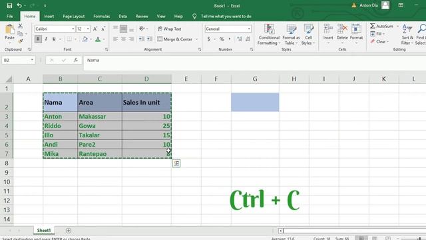Click the Format Painter brush icon

pyautogui.click(x=21, y=41)
